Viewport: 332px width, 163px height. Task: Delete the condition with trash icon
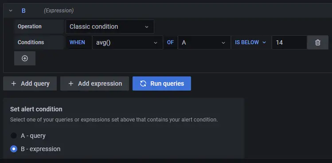click(x=318, y=42)
